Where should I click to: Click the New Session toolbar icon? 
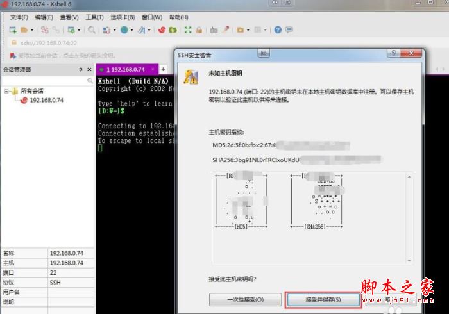coord(13,29)
